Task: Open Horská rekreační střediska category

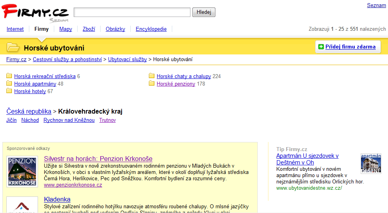Action: coord(45,77)
